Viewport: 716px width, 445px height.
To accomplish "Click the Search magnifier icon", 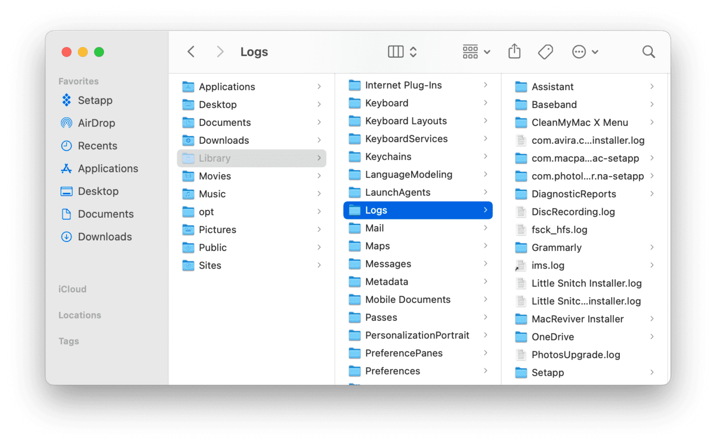I will coord(648,52).
